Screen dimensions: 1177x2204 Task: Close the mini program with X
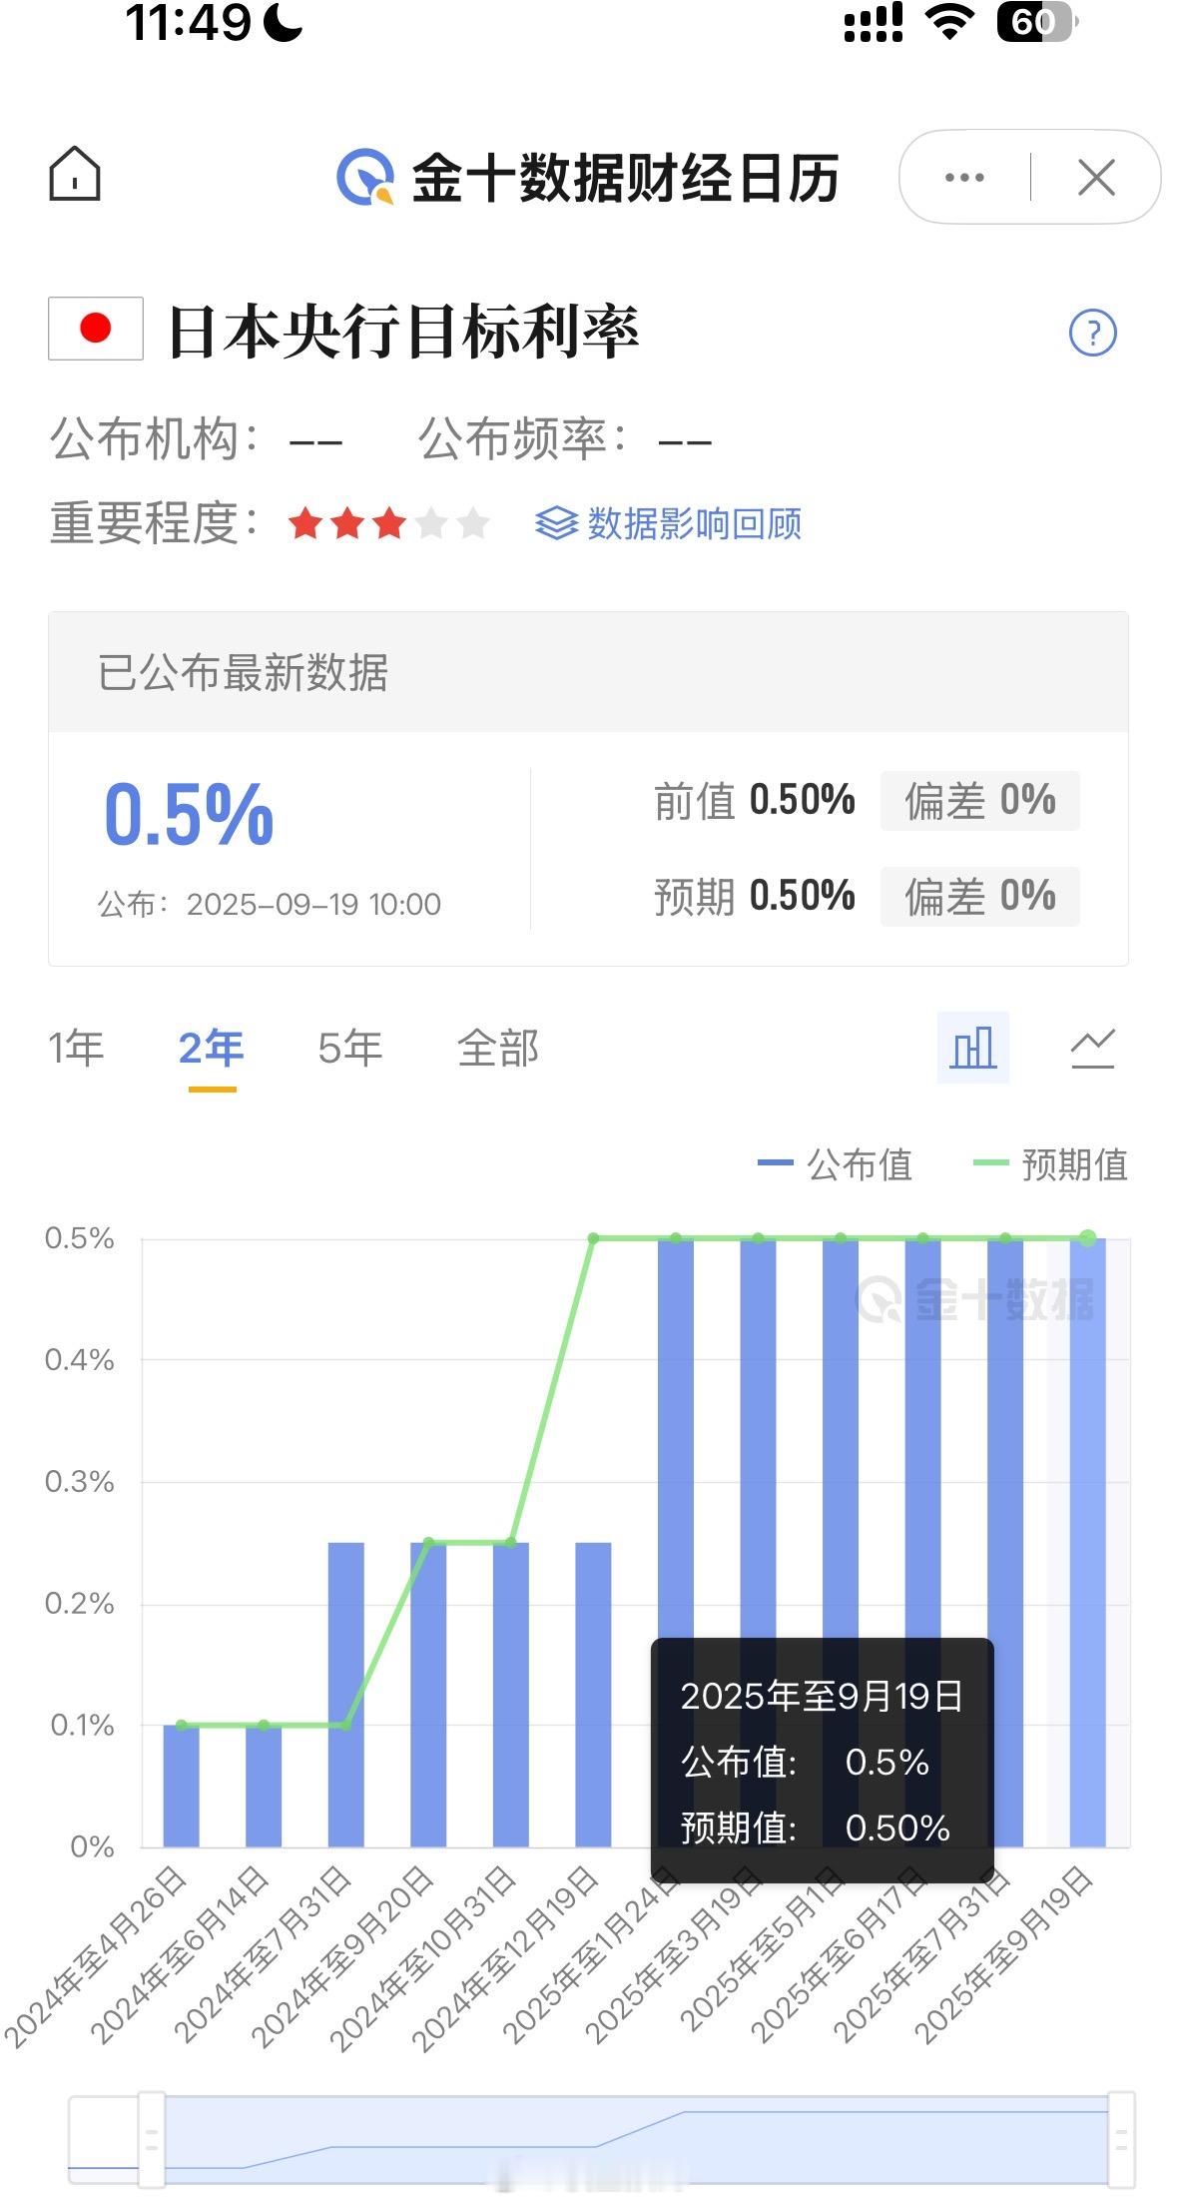click(x=1096, y=179)
